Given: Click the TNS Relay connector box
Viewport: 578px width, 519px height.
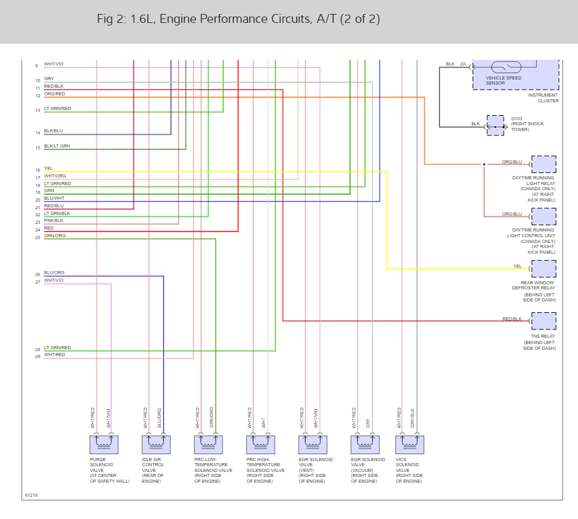Looking at the screenshot, I should tap(544, 321).
